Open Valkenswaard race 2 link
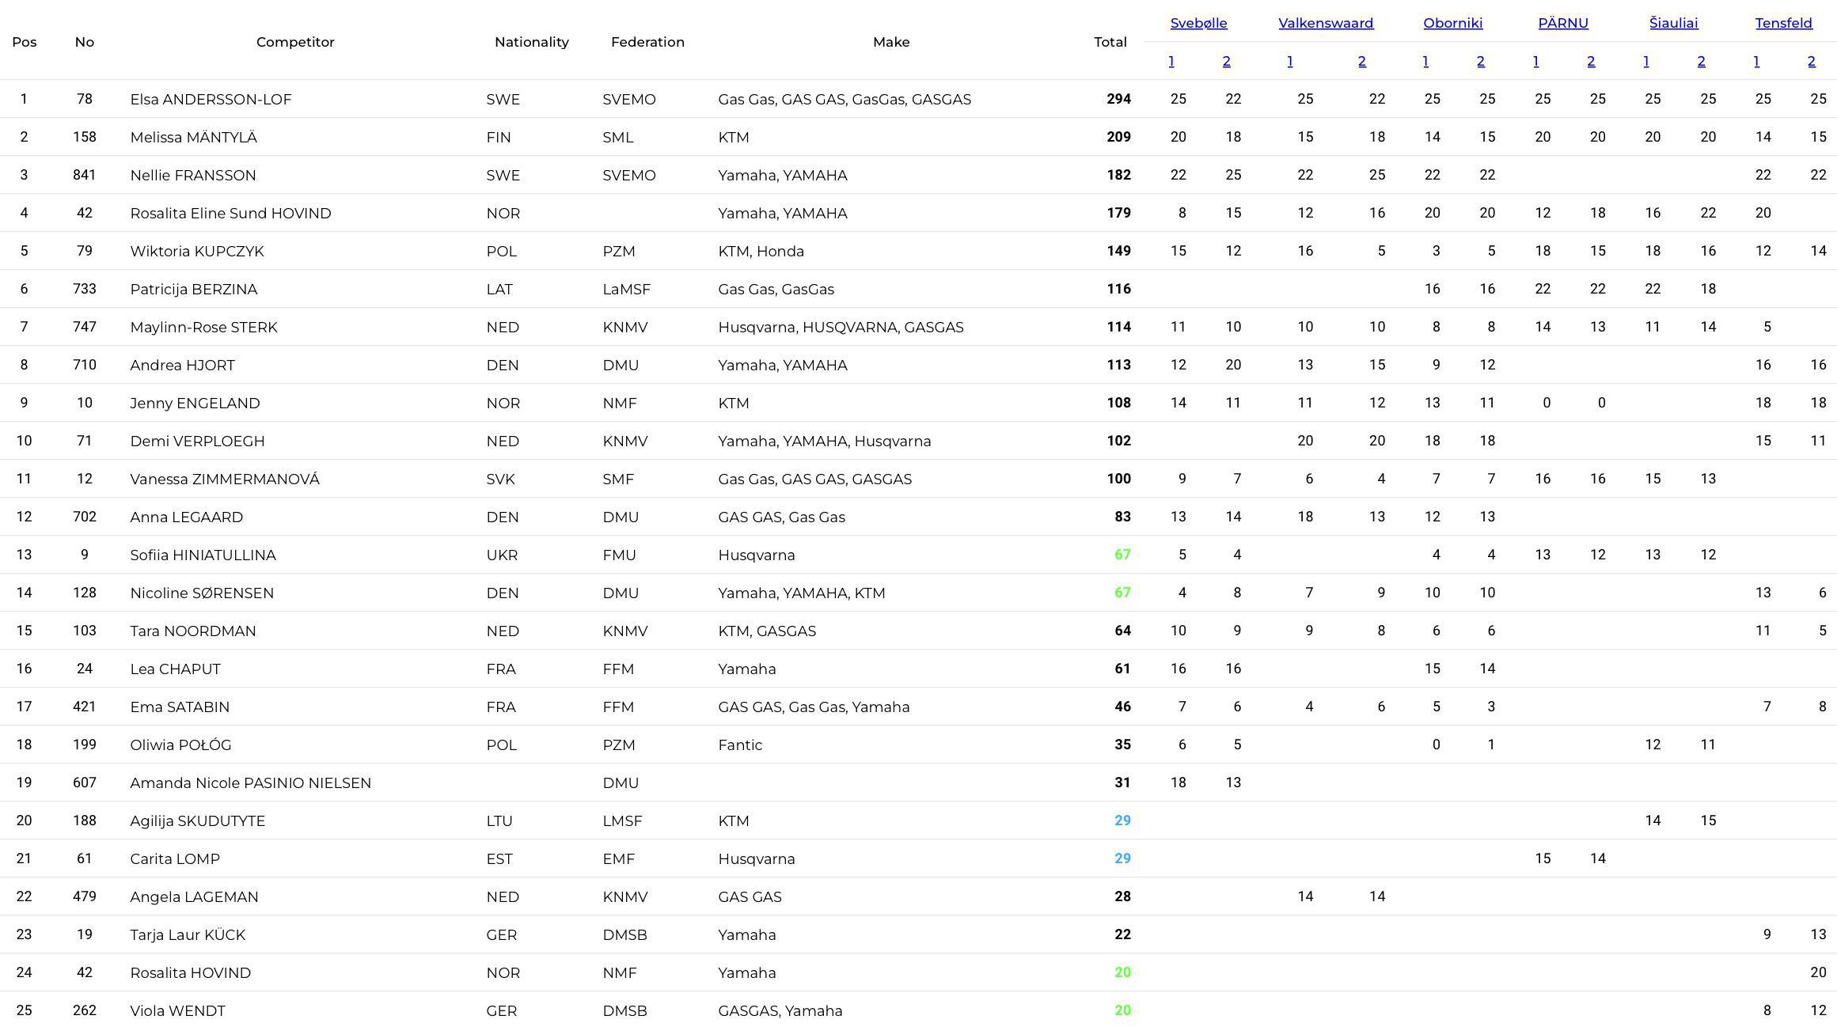Viewport: 1837px width, 1027px height. (x=1361, y=61)
